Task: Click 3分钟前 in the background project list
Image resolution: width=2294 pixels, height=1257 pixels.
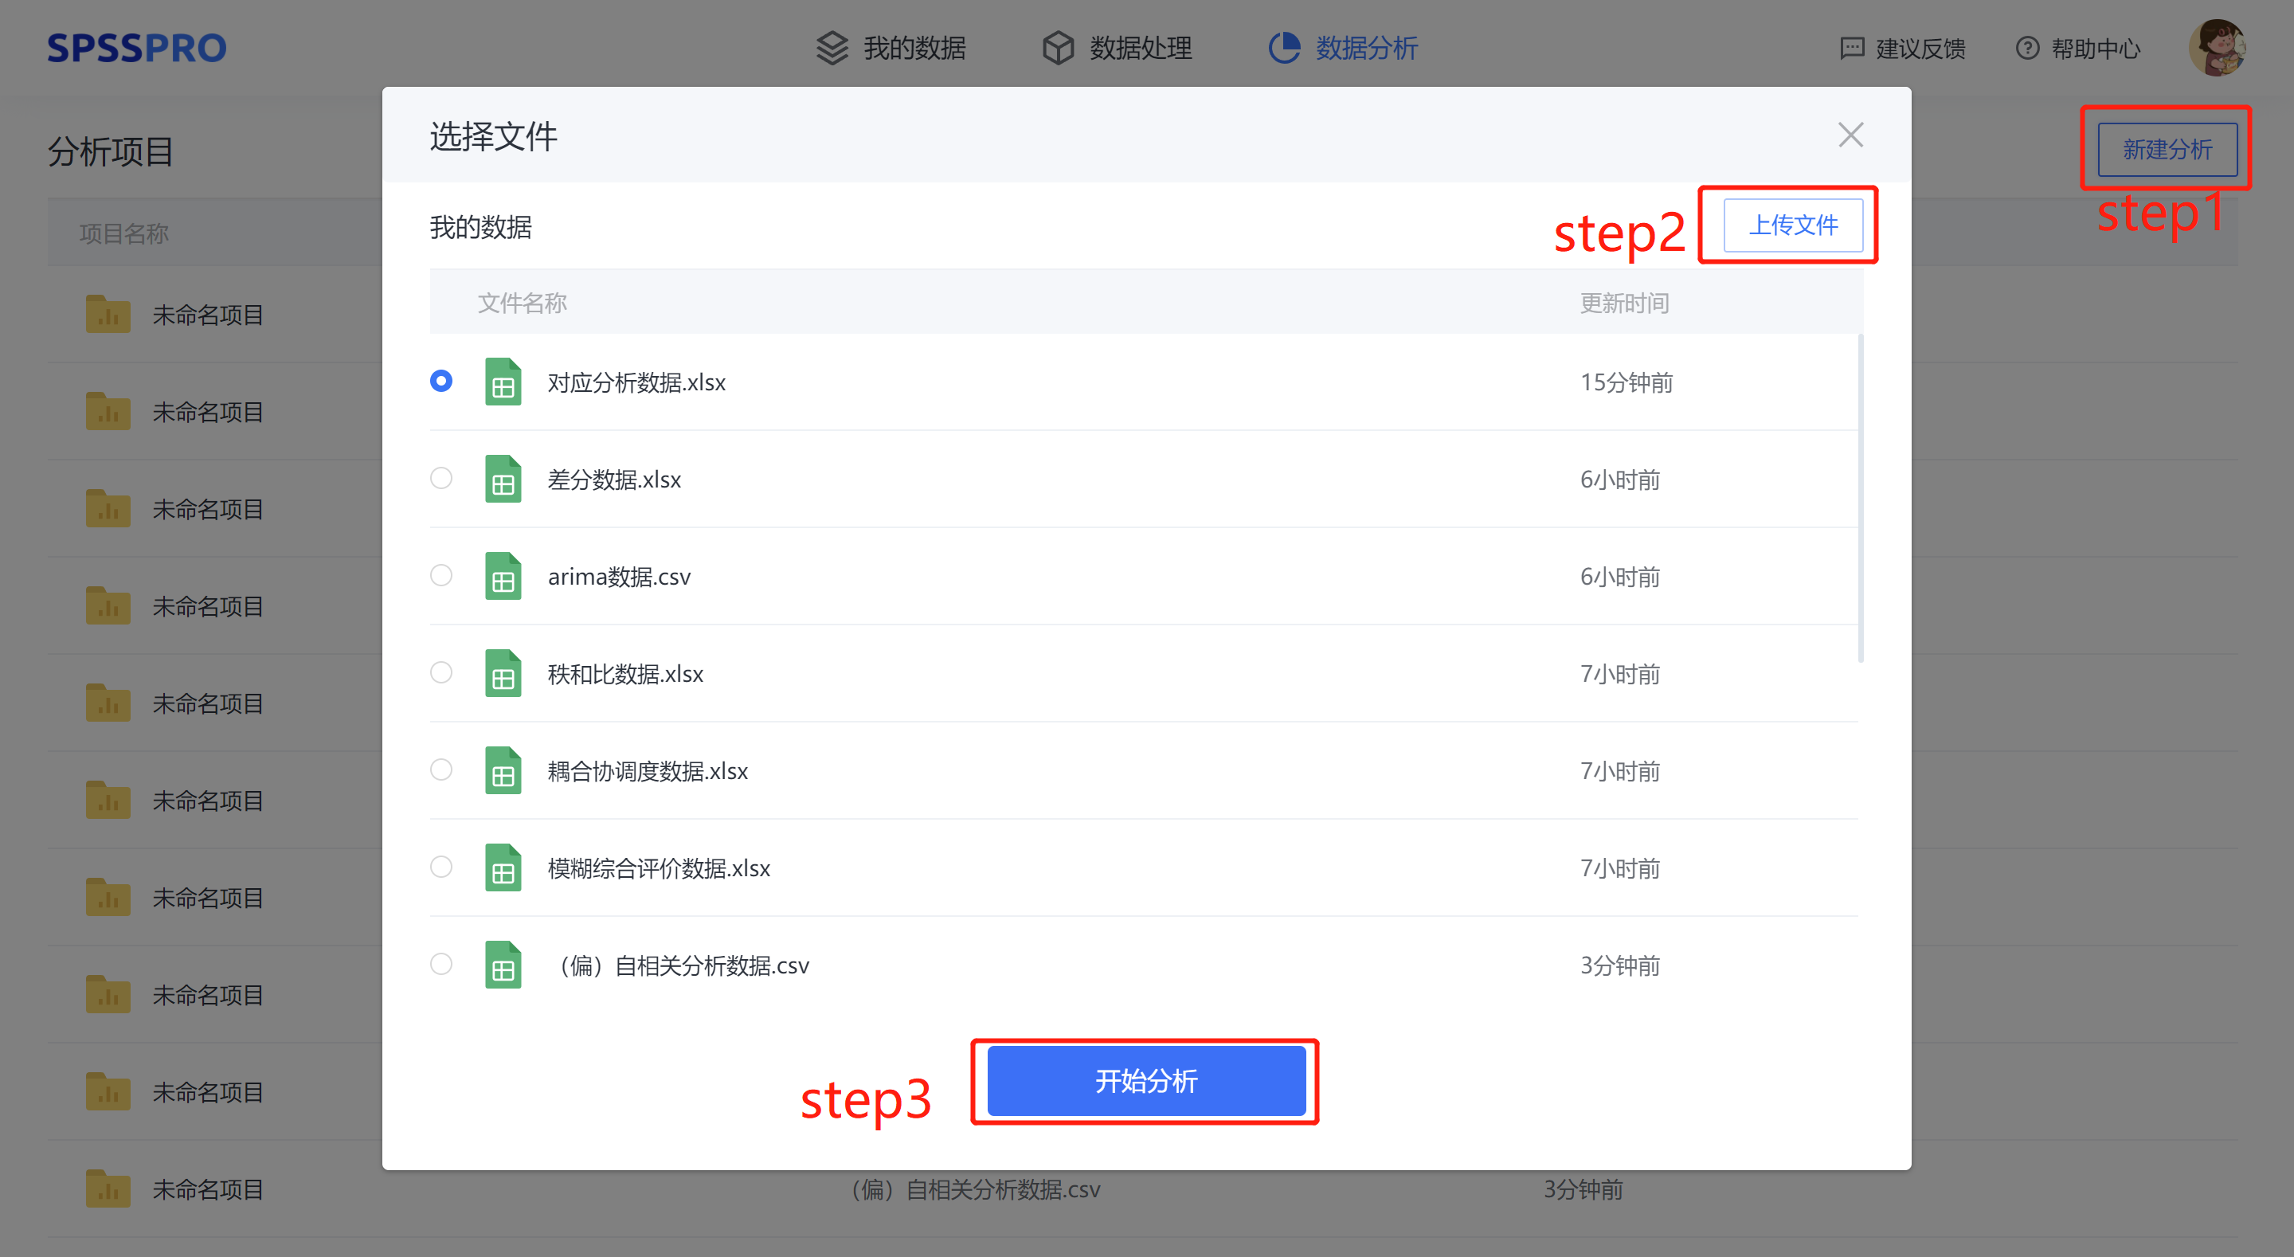Action: click(1583, 1189)
